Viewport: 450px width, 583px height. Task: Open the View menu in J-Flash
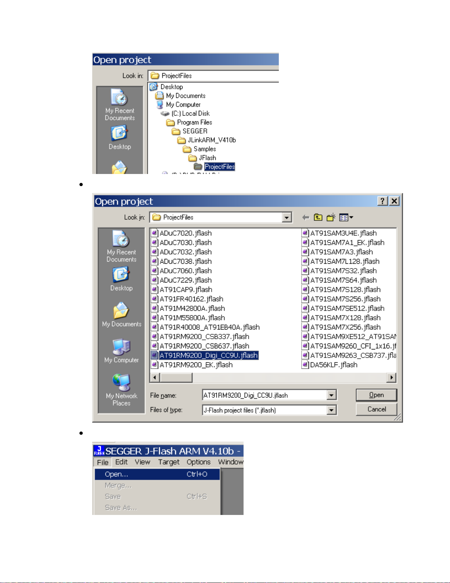(x=142, y=462)
